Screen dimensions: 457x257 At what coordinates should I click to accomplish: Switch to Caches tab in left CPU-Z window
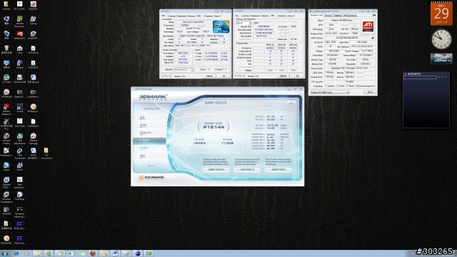tap(172, 16)
